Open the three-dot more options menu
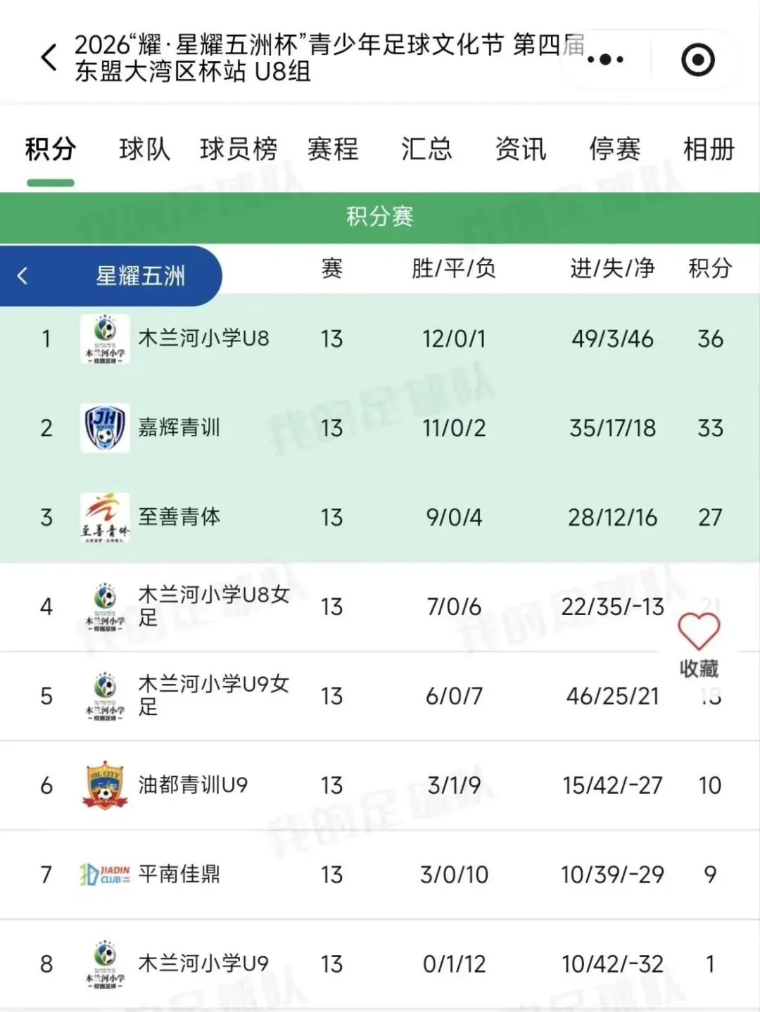 (605, 60)
